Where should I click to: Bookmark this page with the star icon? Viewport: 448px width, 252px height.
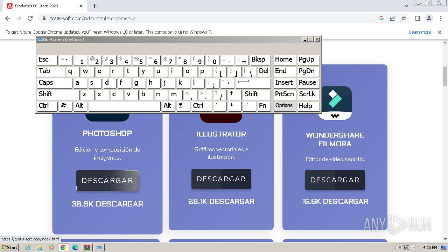click(x=404, y=18)
